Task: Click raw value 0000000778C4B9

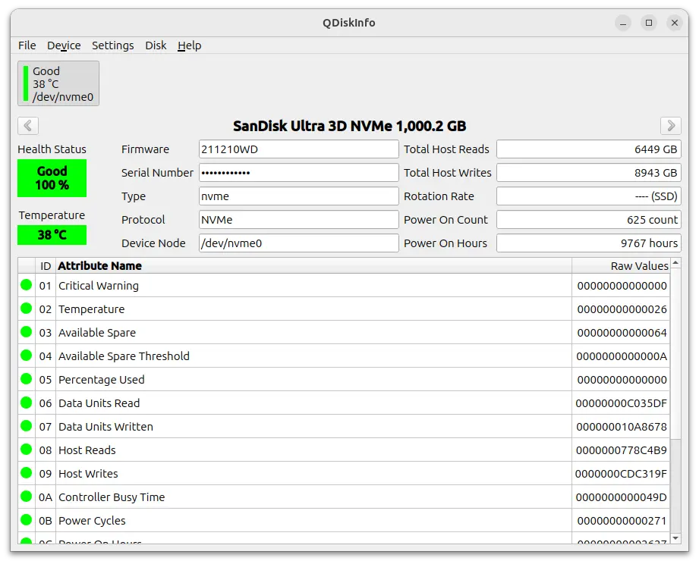Action: (x=622, y=450)
